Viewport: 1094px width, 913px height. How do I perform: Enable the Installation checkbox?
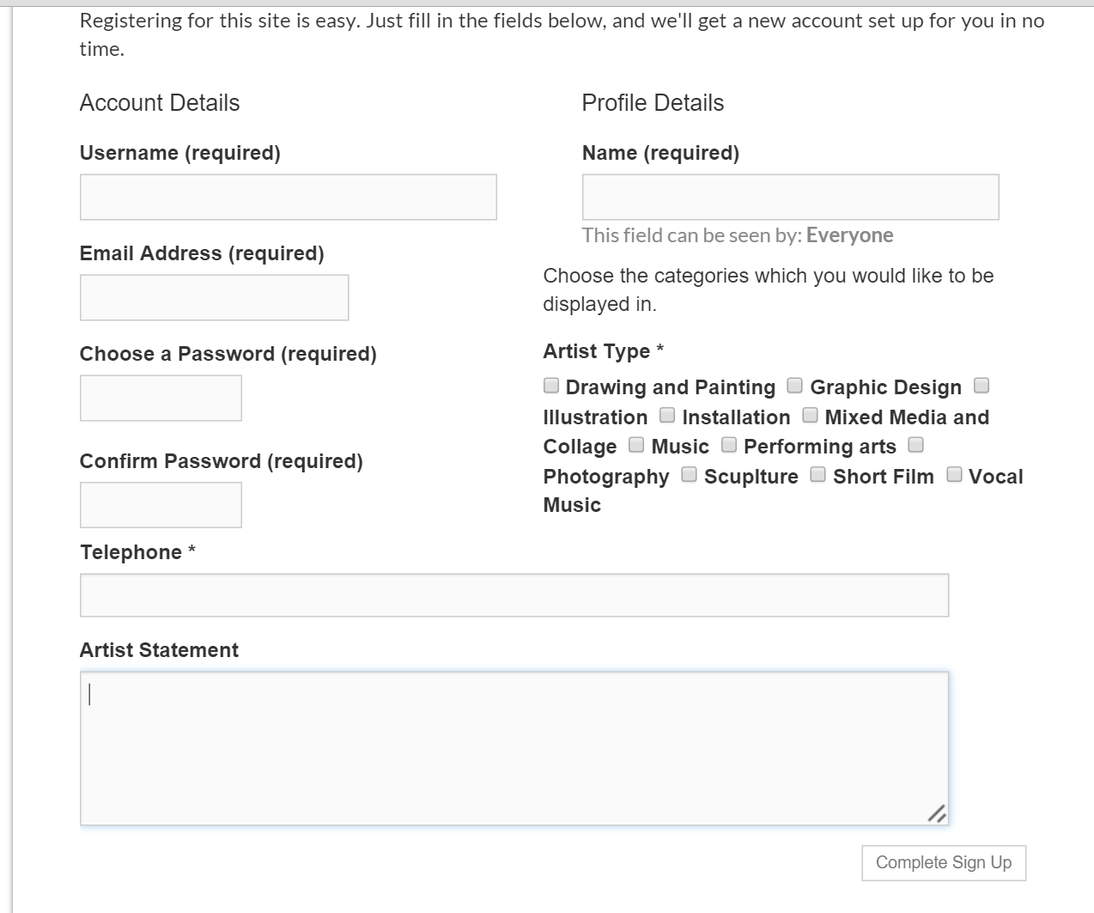[667, 416]
